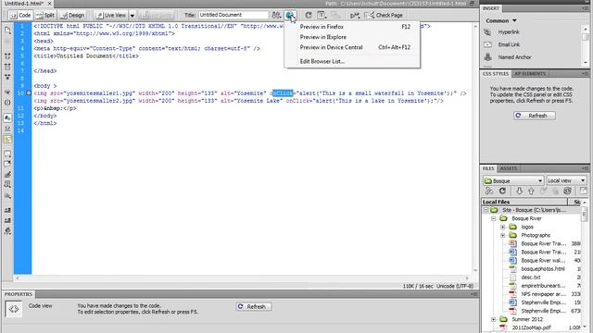Click the Open Documents icon in coding toolbar
593x333 pixels.
click(7, 31)
